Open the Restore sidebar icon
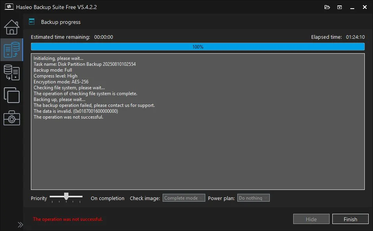The image size is (373, 231). pos(12,72)
